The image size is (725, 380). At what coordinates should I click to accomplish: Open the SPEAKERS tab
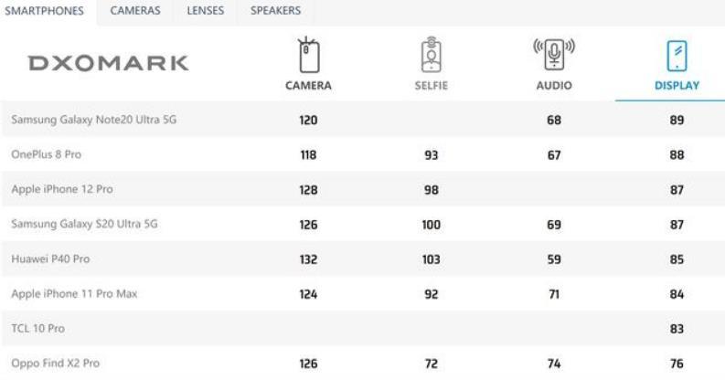coord(275,11)
